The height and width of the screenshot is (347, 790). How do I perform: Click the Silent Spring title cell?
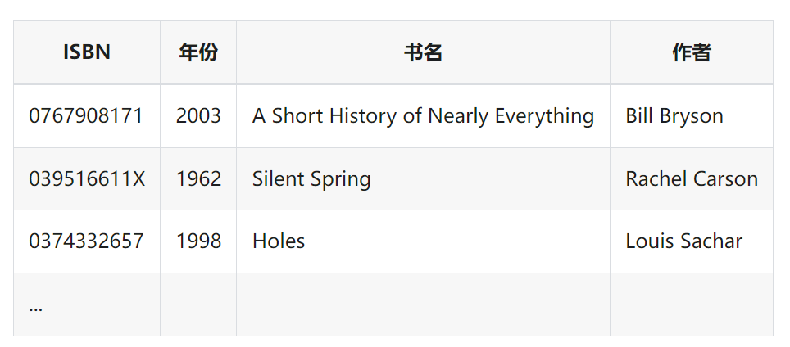[x=423, y=179]
